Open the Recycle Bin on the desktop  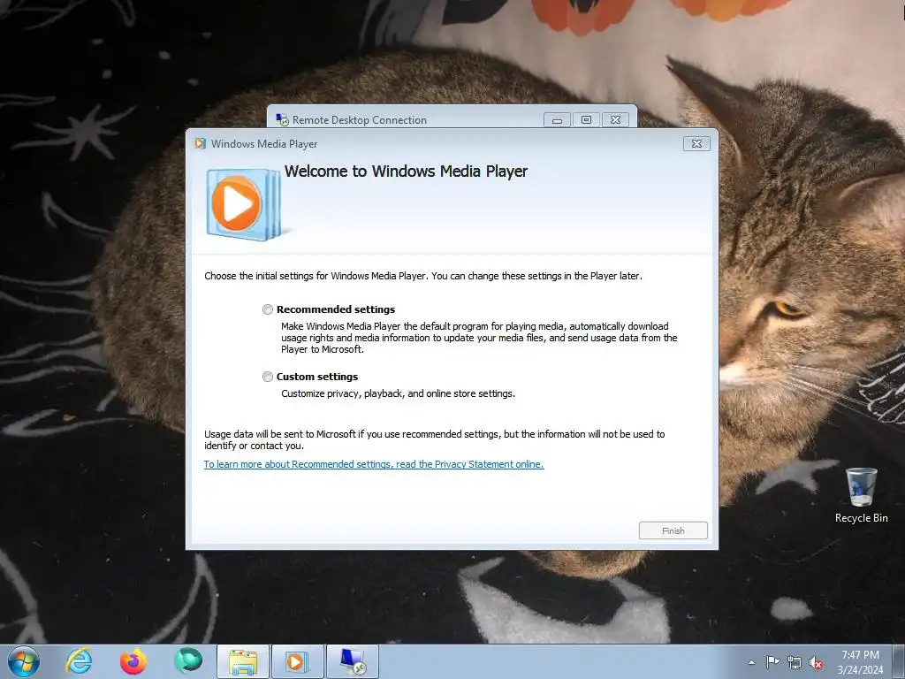(861, 495)
